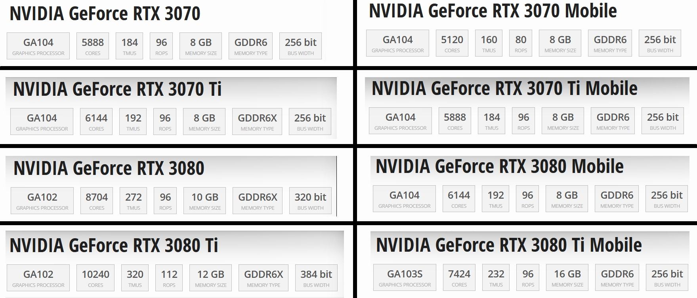Image resolution: width=697 pixels, height=298 pixels.
Task: Click the GA103S graphics processor box
Action: click(405, 277)
